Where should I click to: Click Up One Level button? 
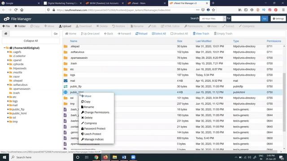[90, 34]
